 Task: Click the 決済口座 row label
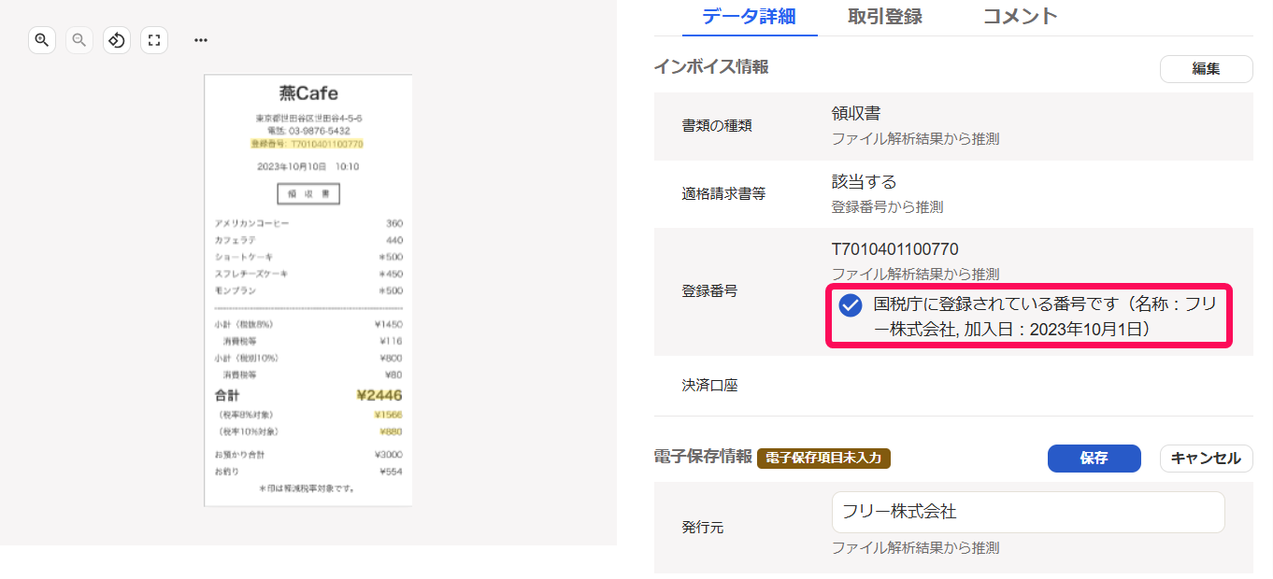710,386
